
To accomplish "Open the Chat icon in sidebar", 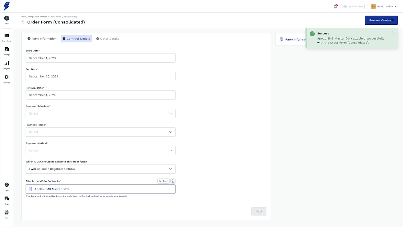I will pyautogui.click(x=7, y=198).
